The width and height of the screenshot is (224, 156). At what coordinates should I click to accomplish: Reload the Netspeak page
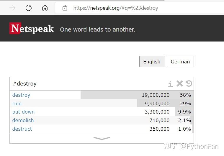(29, 8)
